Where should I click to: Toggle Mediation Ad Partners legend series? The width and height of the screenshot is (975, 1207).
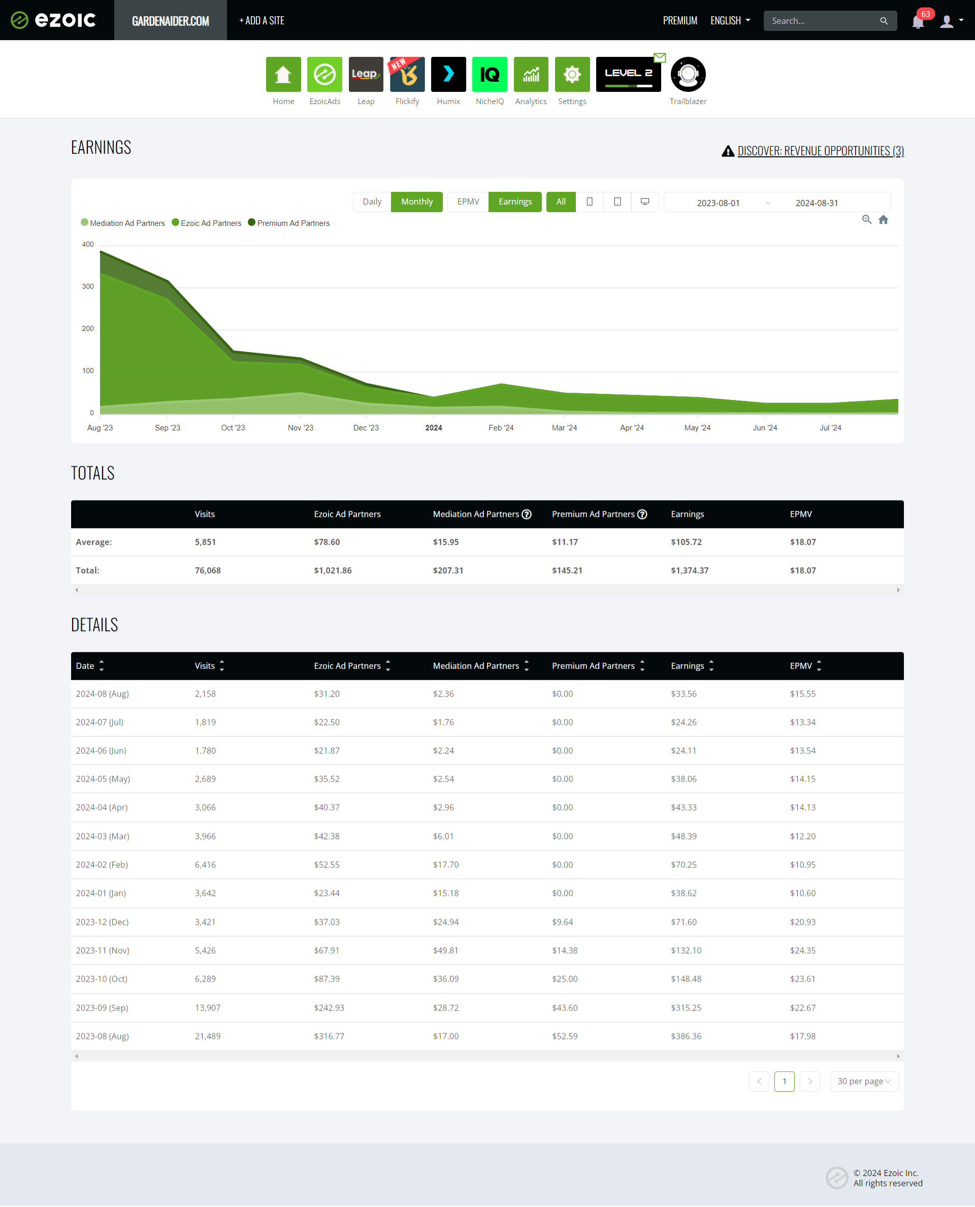(x=123, y=223)
